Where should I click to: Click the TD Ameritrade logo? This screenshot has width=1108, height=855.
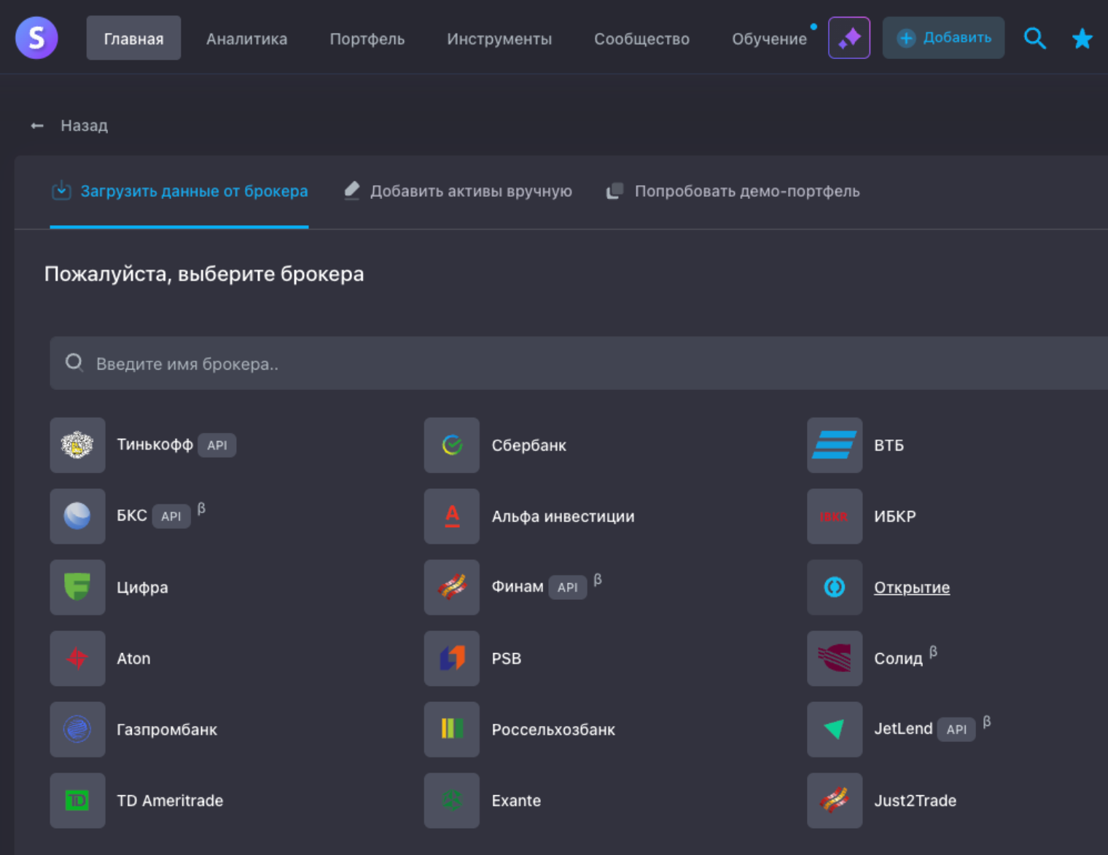77,800
